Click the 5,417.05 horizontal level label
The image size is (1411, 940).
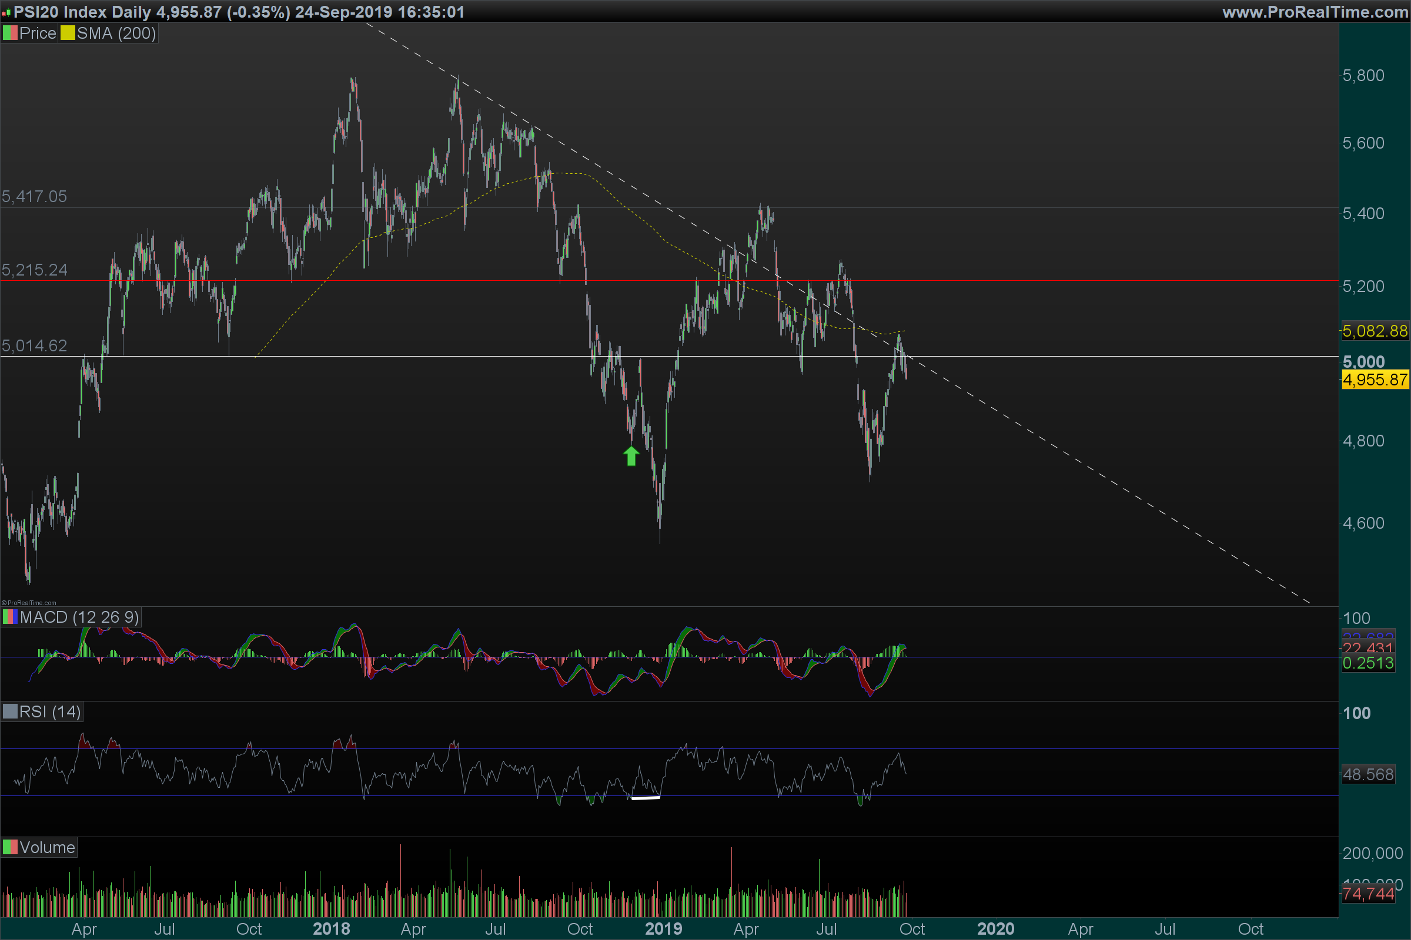tap(34, 197)
